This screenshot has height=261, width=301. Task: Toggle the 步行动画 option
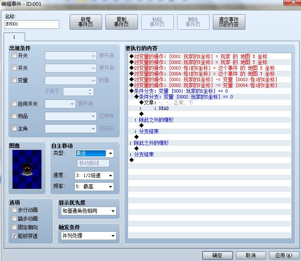click(x=14, y=210)
